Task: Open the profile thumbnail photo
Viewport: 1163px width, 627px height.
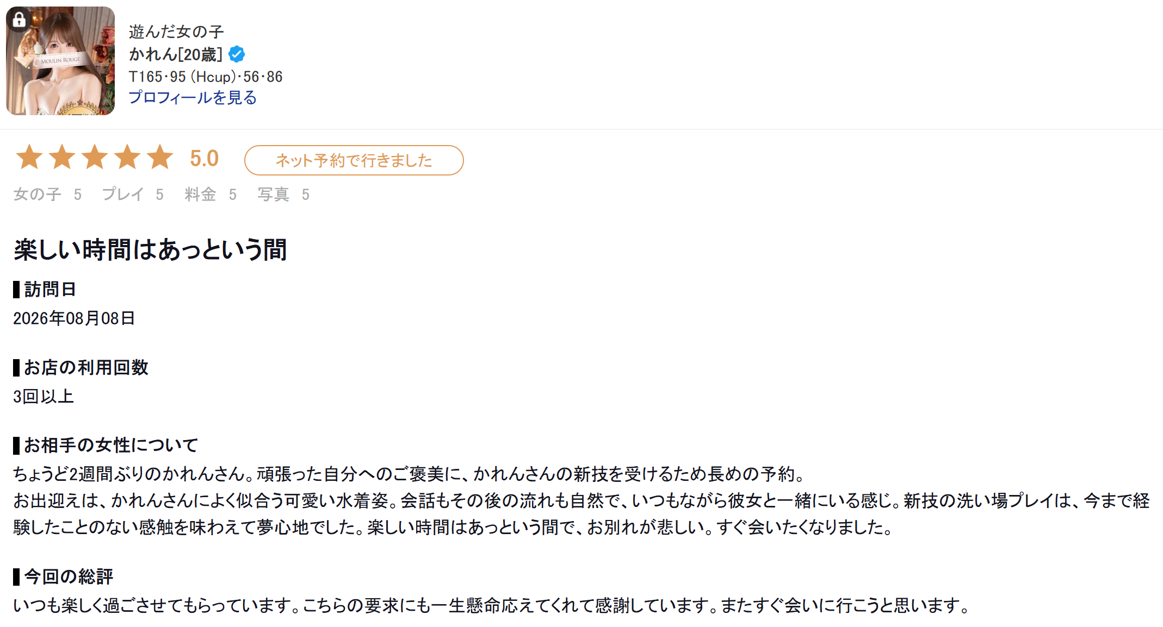Action: coord(60,61)
